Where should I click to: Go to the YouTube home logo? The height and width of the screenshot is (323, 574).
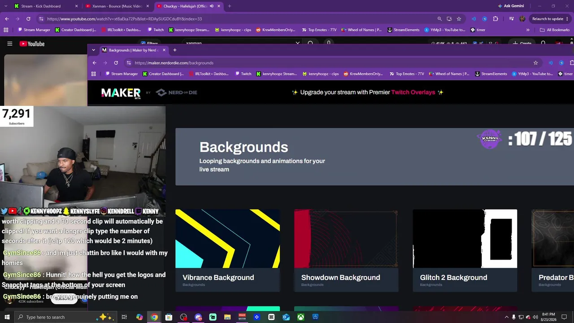tap(32, 44)
